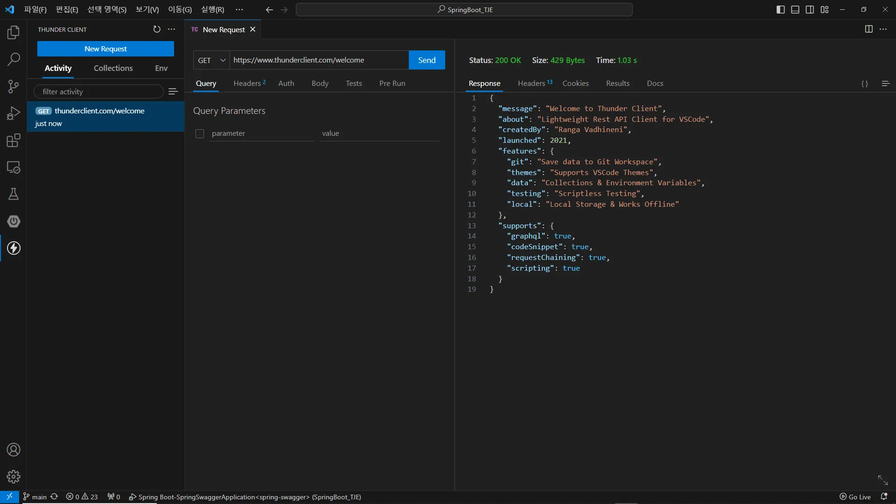896x504 pixels.
Task: Open Extensions view in activity bar
Action: point(14,140)
